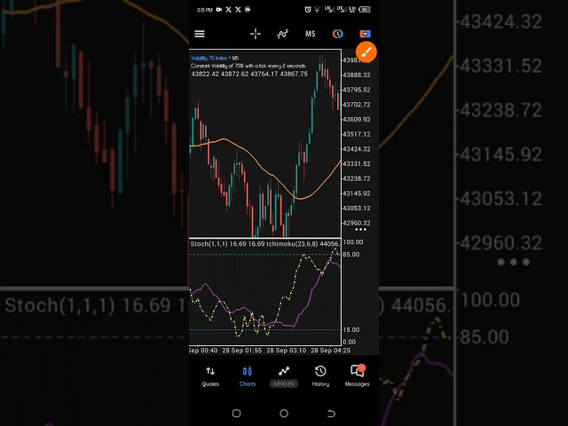This screenshot has height=426, width=568.
Task: Open the new order trade icon
Action: (x=365, y=34)
